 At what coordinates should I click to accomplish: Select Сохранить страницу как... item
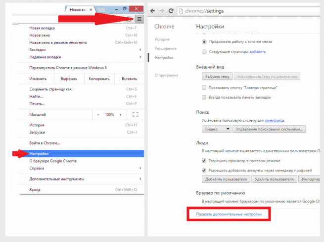81,89
